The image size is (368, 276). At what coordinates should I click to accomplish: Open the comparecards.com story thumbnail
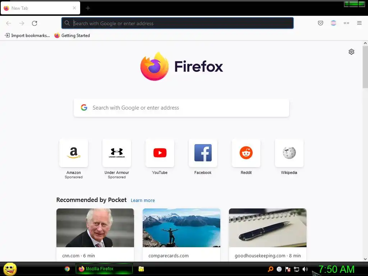[x=181, y=227]
